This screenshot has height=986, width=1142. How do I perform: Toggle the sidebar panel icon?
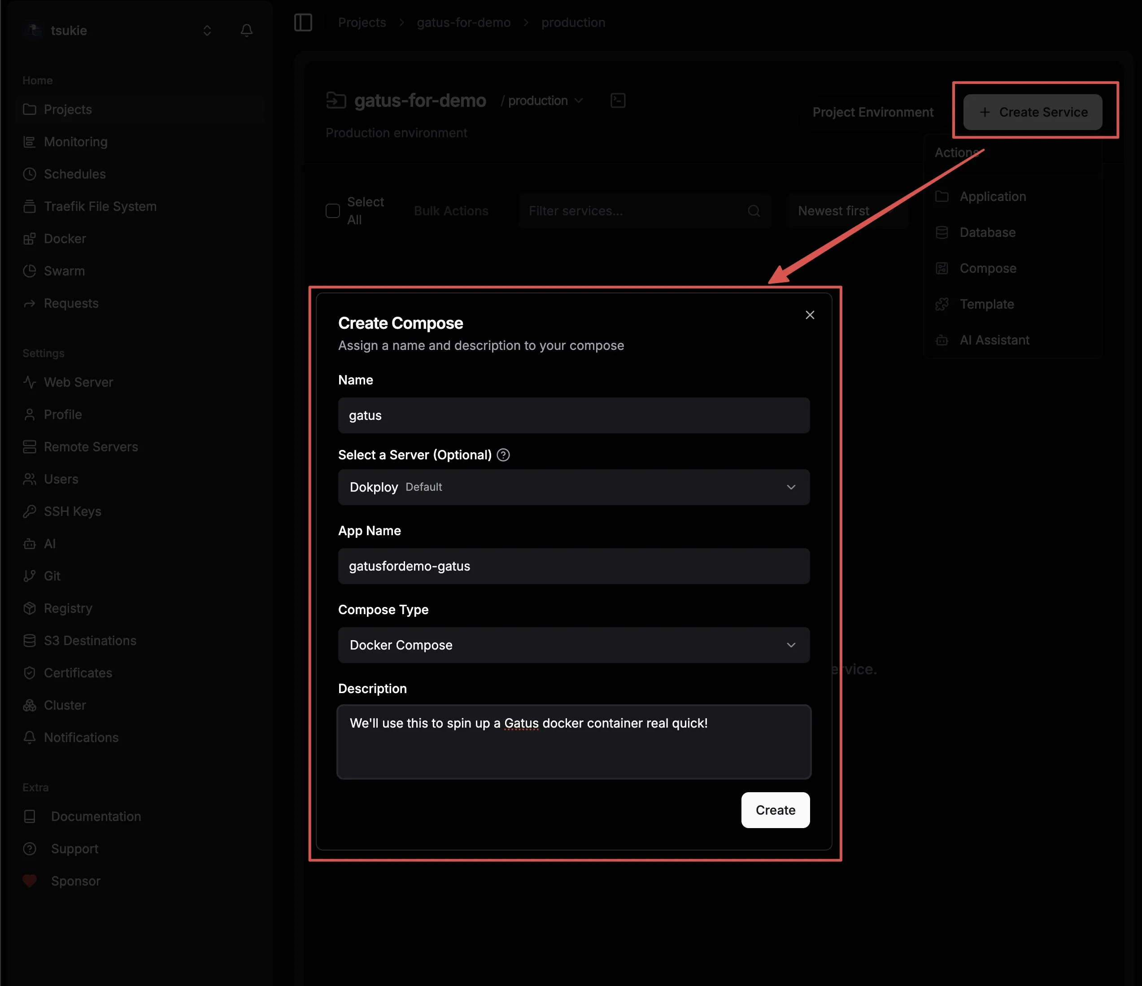pyautogui.click(x=303, y=22)
